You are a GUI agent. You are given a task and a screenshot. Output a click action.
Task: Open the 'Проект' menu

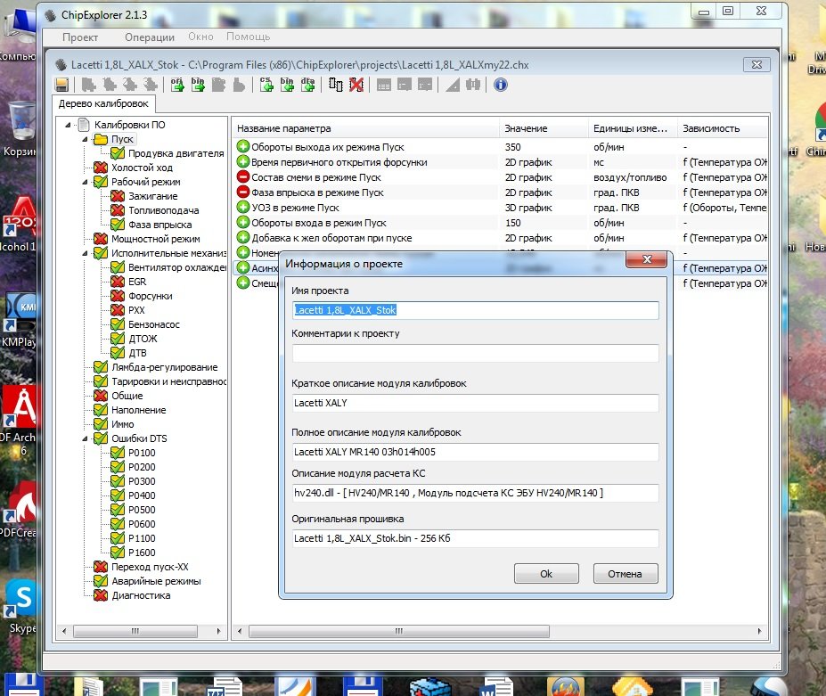coord(80,37)
